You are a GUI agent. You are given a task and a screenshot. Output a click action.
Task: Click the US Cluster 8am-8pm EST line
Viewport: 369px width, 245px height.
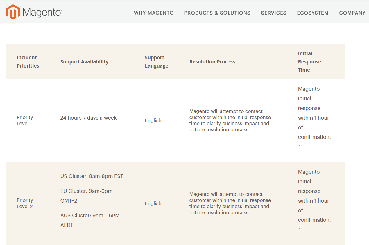point(92,176)
